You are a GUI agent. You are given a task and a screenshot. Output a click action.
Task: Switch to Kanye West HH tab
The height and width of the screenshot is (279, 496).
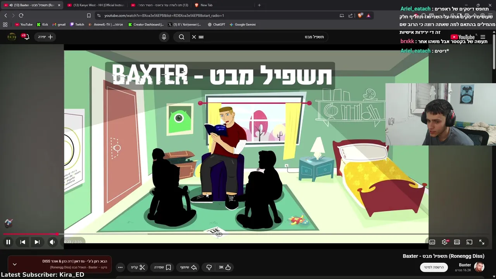pyautogui.click(x=95, y=5)
